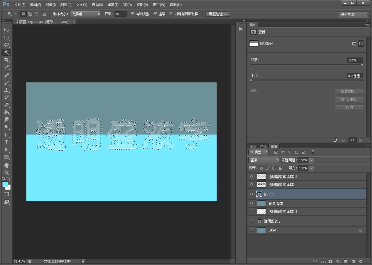Screen dimensions: 372x265
Task: Activate the Zoom tool
Action: (x=6, y=173)
